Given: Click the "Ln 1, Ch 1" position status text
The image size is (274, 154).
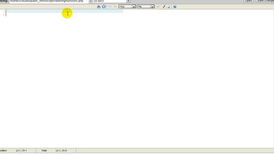Looking at the screenshot, I should (x=21, y=151).
